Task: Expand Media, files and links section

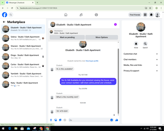Action: (141, 65)
